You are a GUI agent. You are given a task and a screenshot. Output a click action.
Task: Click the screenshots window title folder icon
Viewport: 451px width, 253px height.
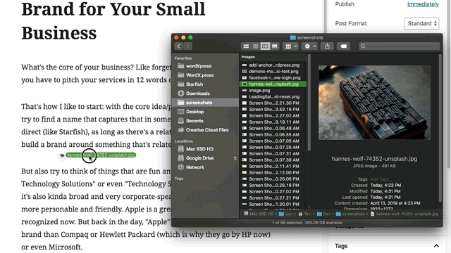(293, 37)
